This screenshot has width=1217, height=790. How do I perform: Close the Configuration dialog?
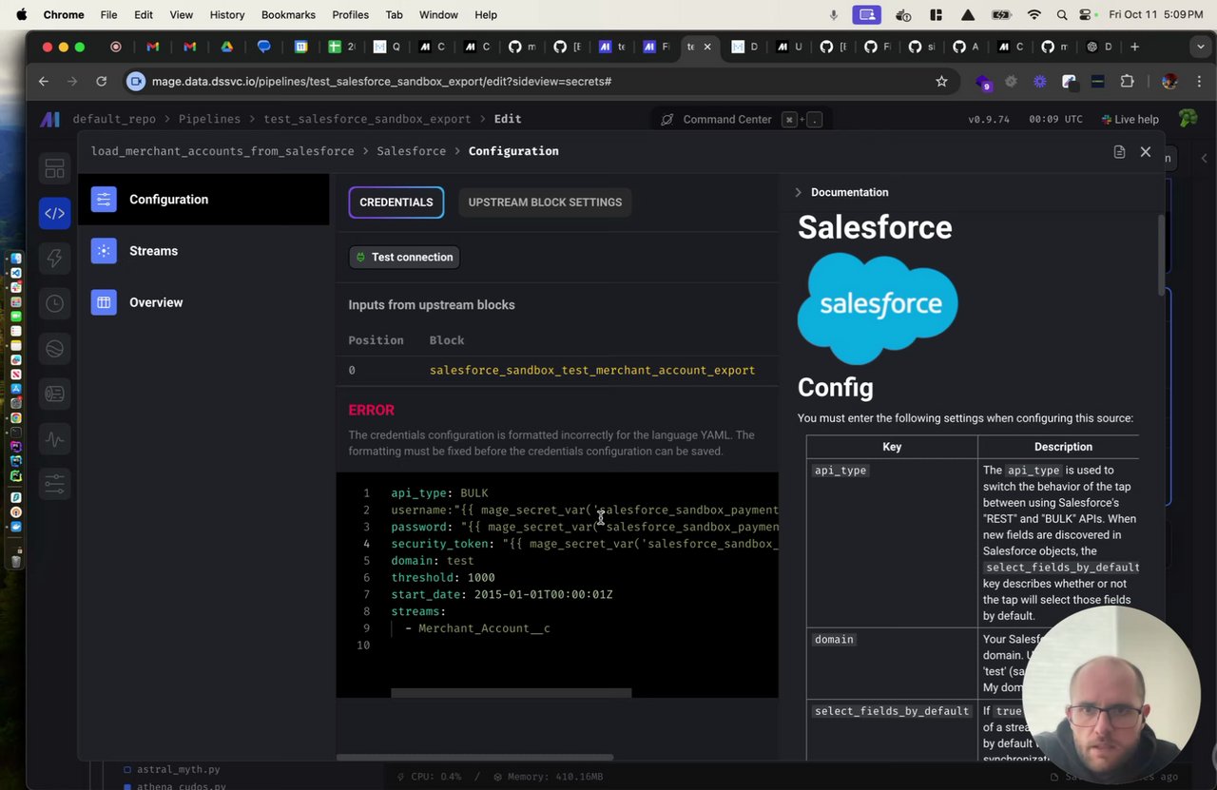coord(1145,152)
